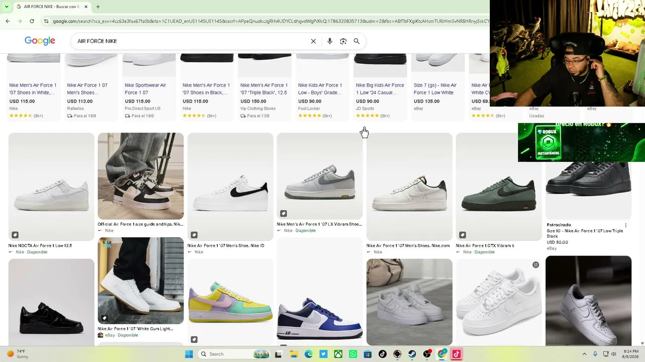Open the tab search dropdown

[7, 7]
